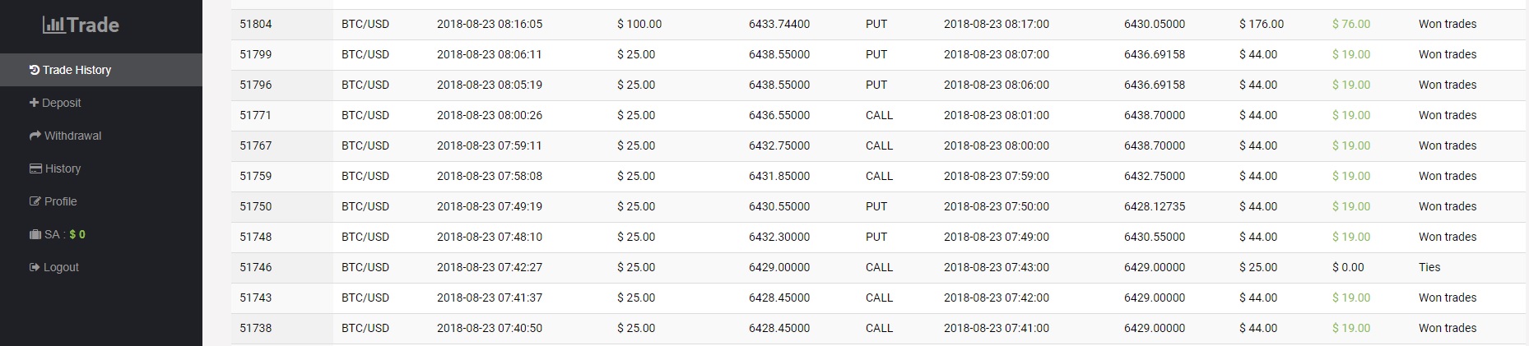Click the open time 2018-08-23 08:00:26
1529x346 pixels.
pyautogui.click(x=489, y=115)
